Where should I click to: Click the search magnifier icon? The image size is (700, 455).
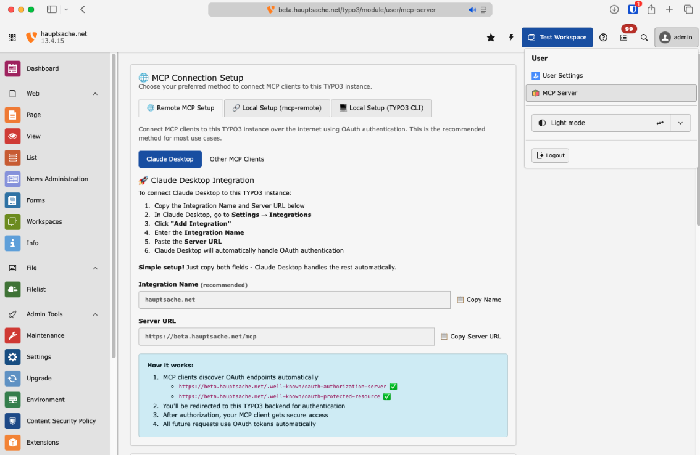(x=644, y=38)
